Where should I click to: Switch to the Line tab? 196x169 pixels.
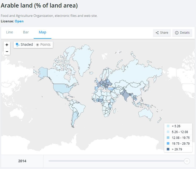click(x=9, y=32)
